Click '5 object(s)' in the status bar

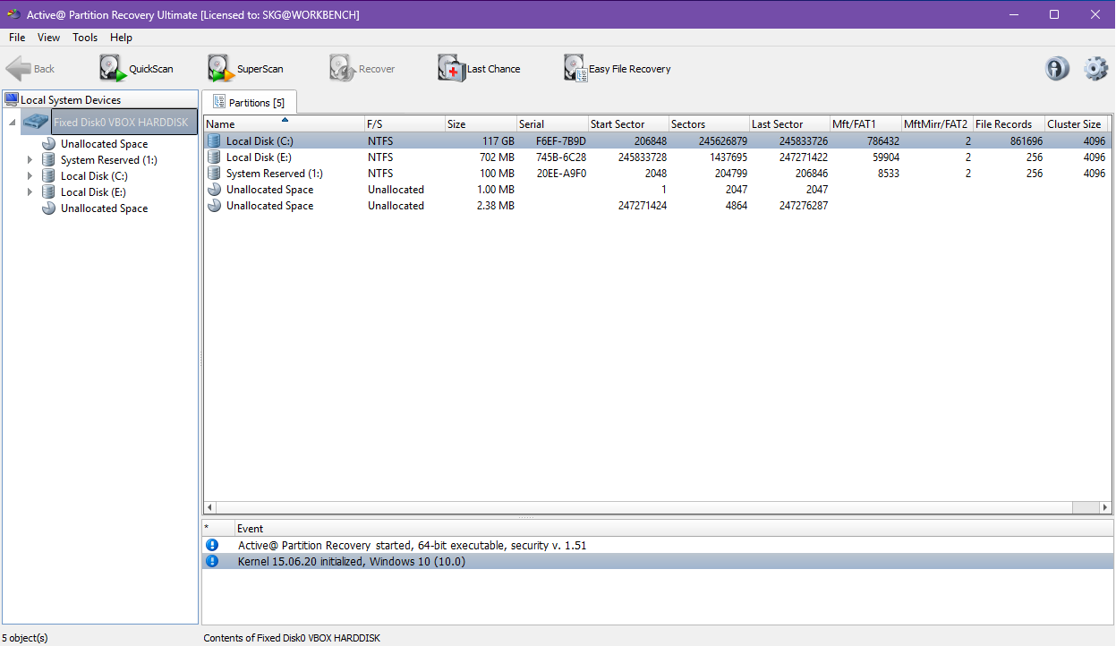pos(25,638)
